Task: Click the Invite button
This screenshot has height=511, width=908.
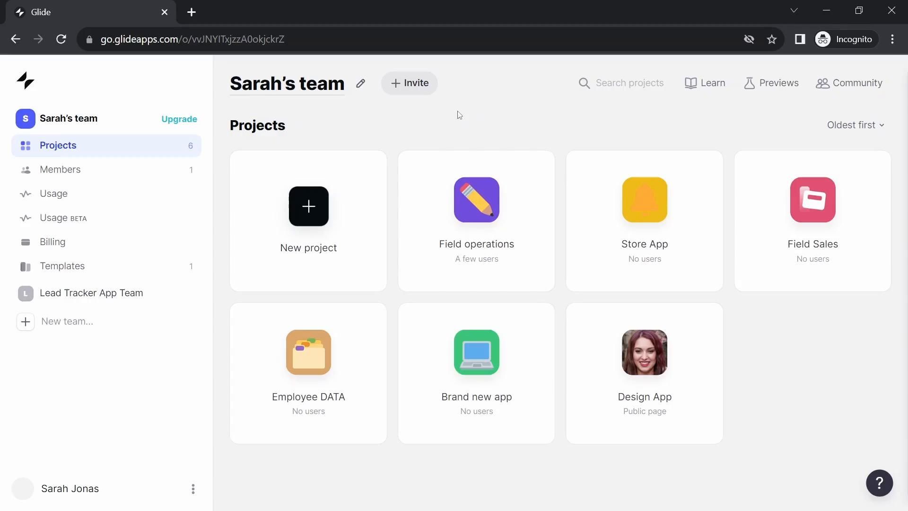Action: coord(410,83)
